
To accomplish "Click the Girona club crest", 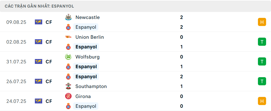I will [x=68, y=96].
